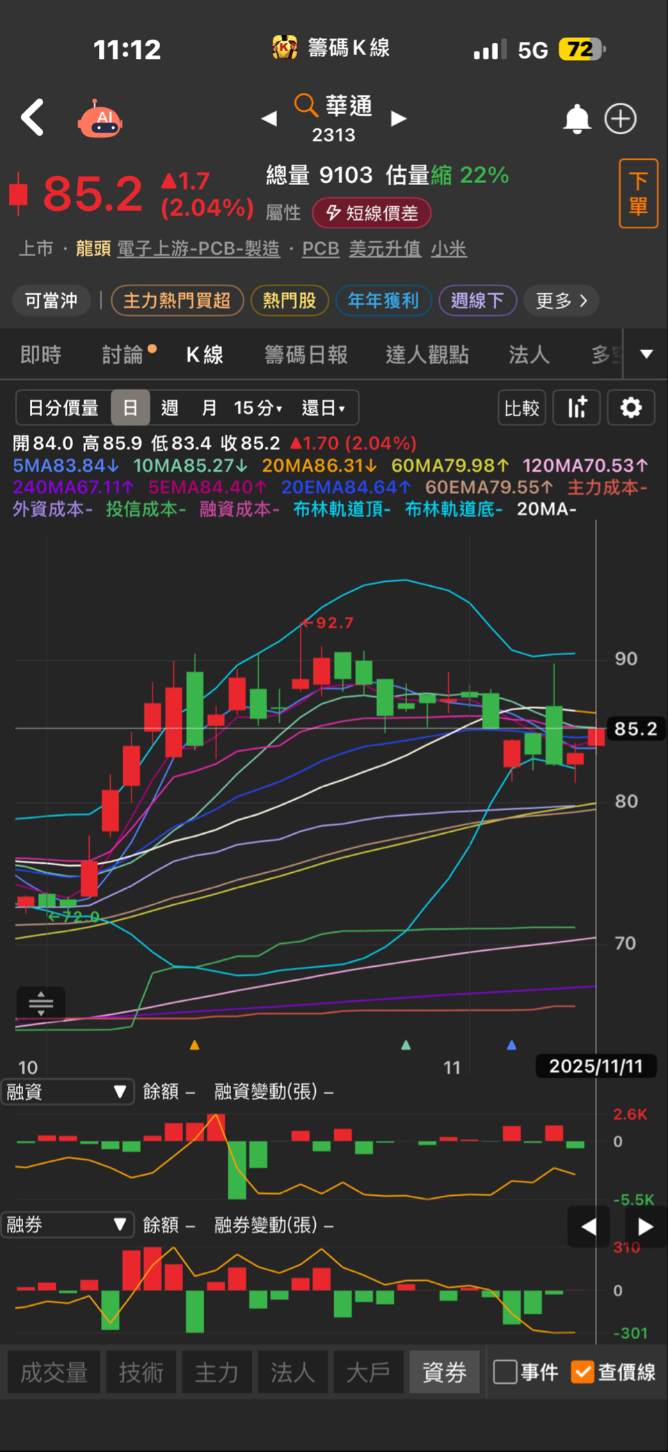The width and height of the screenshot is (668, 1452).
Task: Select the 資券 bottom tab
Action: (x=445, y=1372)
